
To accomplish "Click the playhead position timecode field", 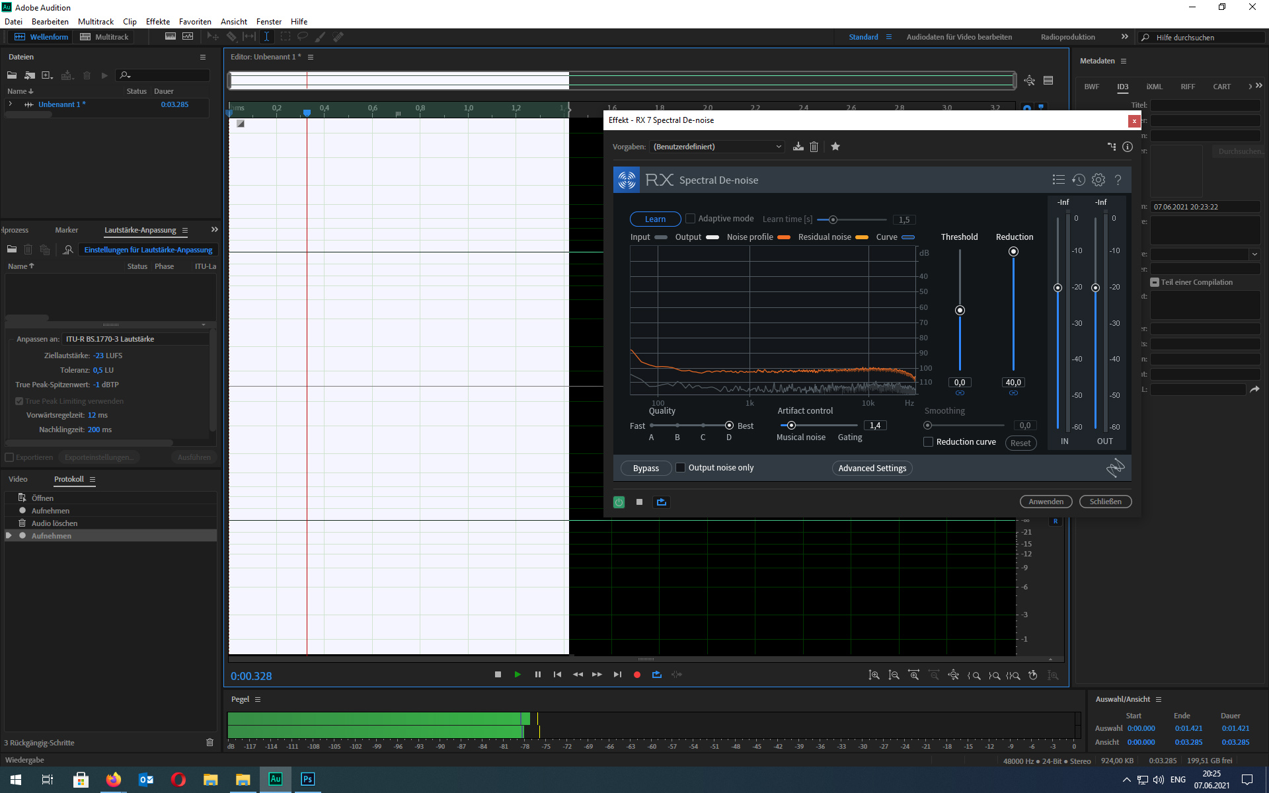I will pyautogui.click(x=252, y=675).
